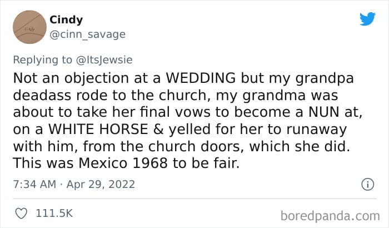Open the tweet info circle icon
The height and width of the screenshot is (228, 389).
coord(367,184)
